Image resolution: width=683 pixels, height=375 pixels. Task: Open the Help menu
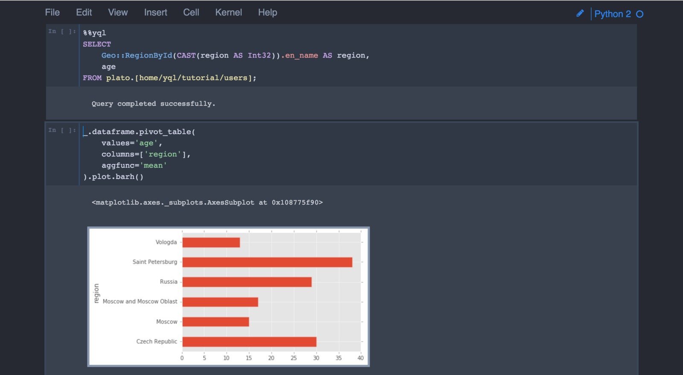268,12
